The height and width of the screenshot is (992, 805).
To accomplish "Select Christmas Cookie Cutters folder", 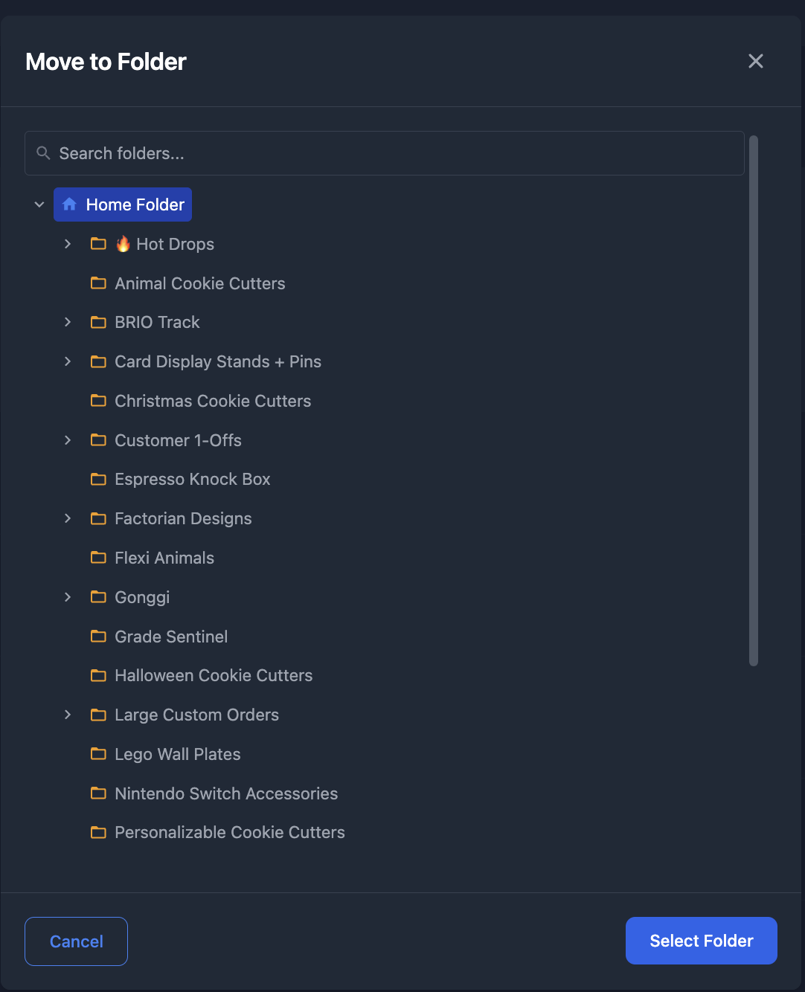I will click(213, 401).
